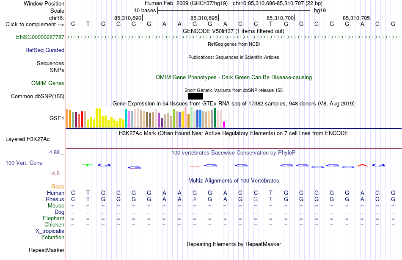
Task: Click the GENCODE V50lift37 track title
Action: coord(234,31)
